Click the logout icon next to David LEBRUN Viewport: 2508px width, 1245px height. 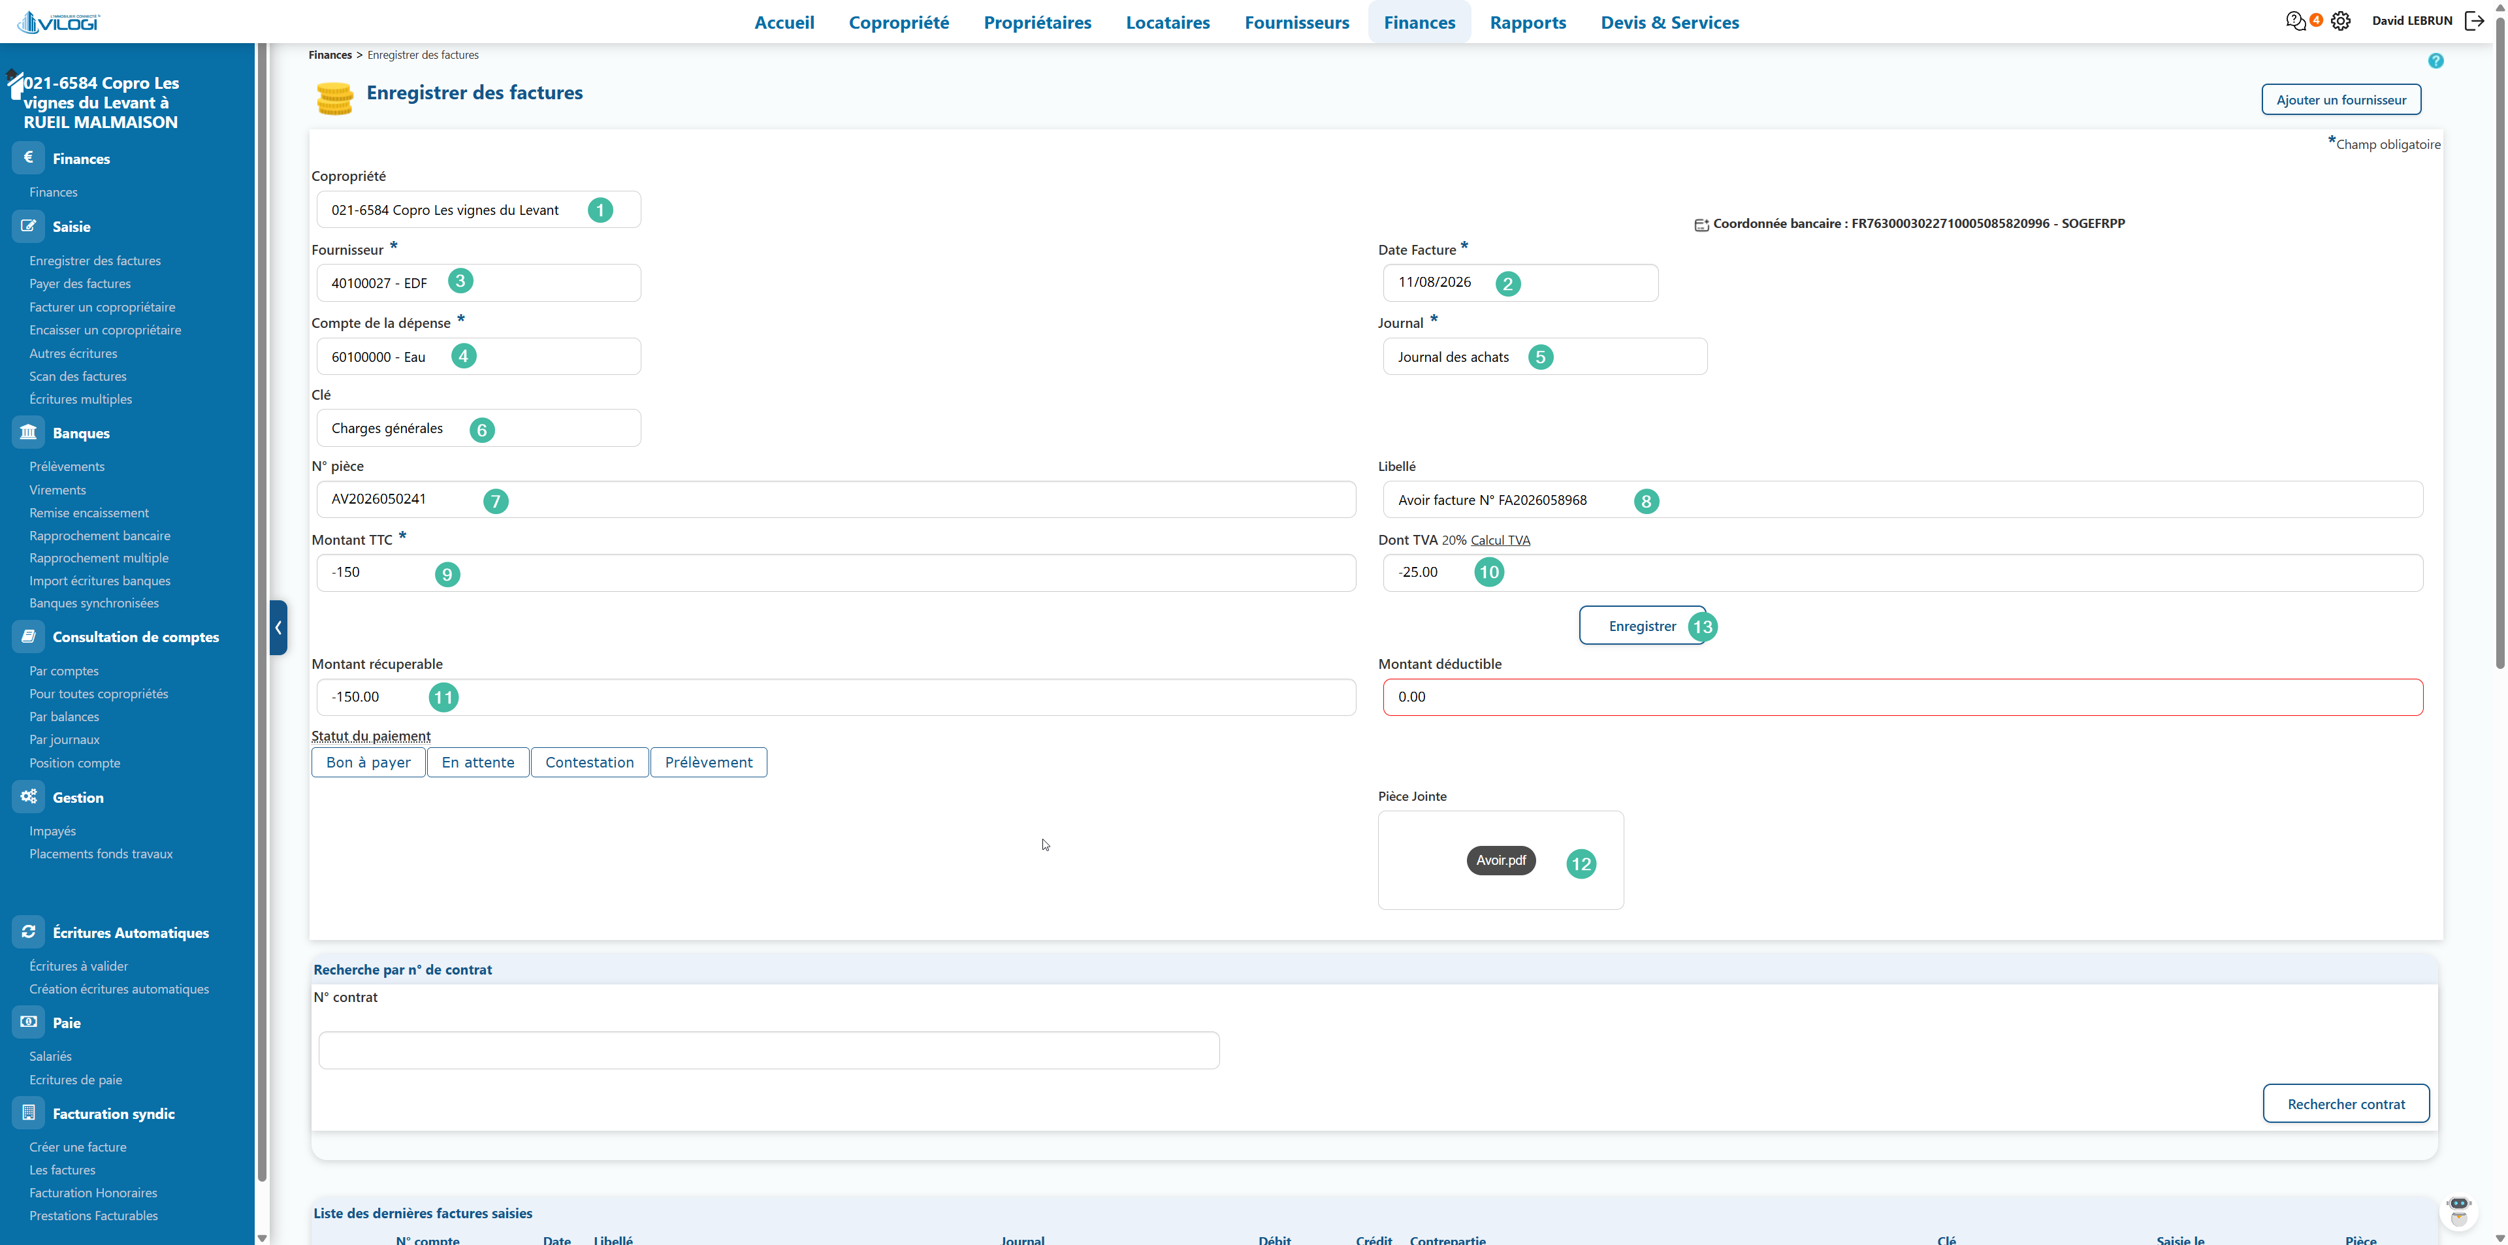(x=2475, y=20)
